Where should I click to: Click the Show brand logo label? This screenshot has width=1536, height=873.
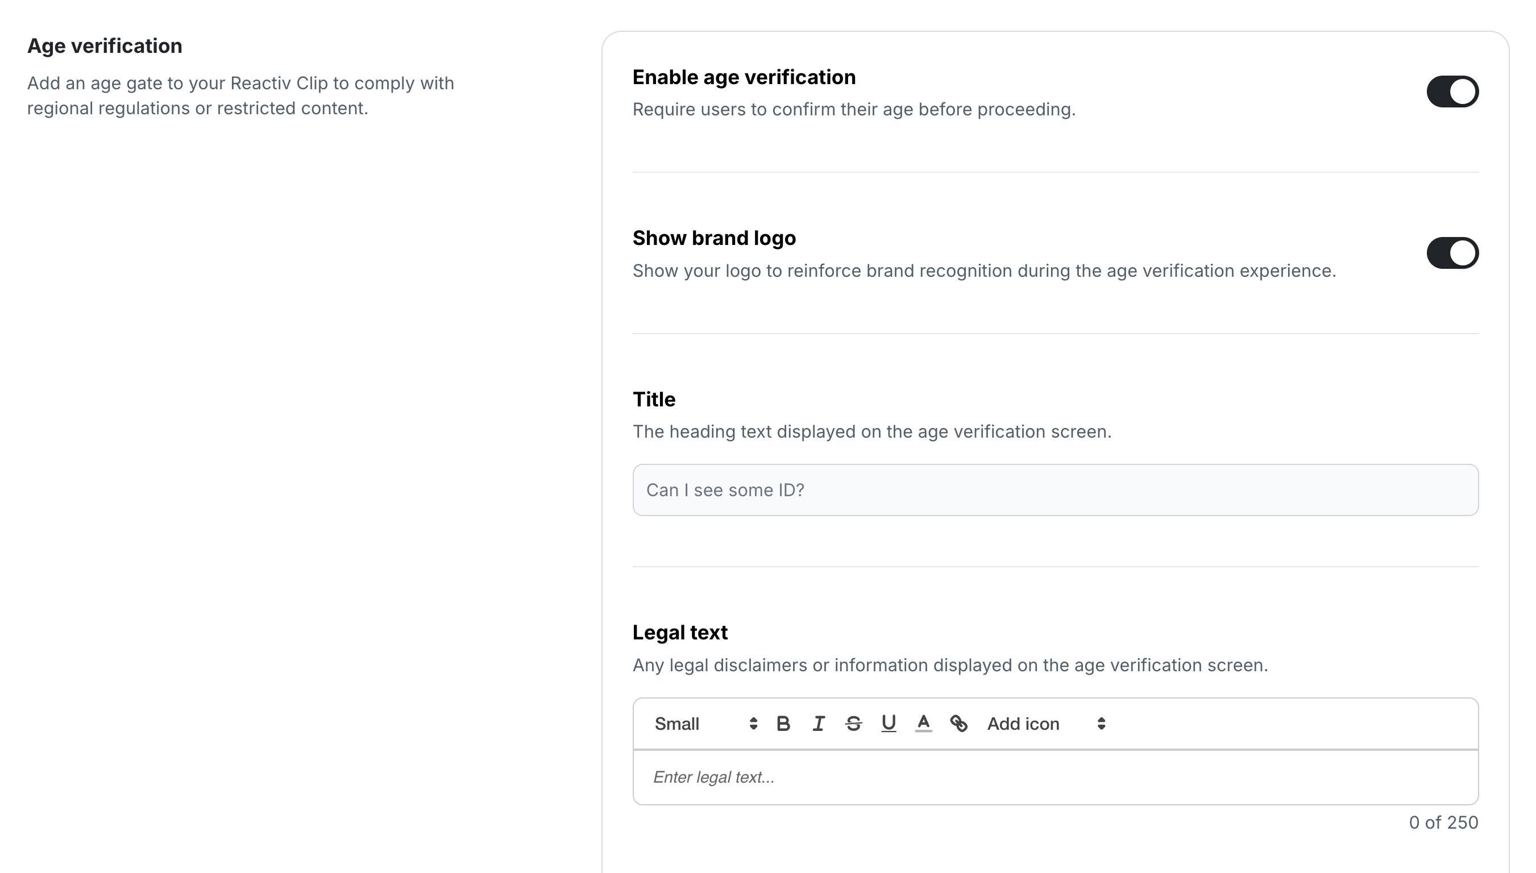tap(714, 238)
